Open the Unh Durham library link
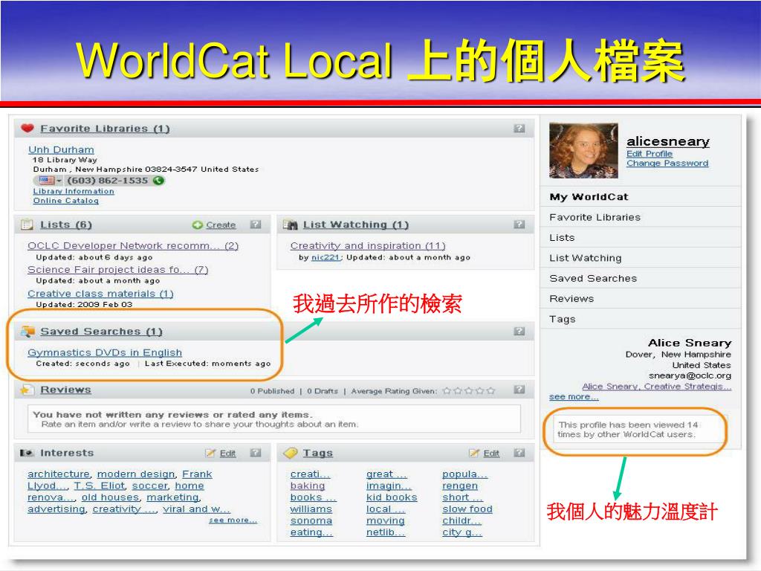 61,149
